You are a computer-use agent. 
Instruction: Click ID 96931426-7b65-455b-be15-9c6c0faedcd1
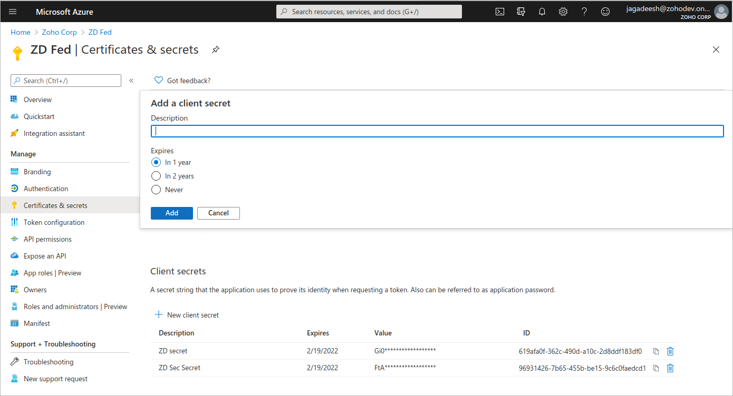582,368
